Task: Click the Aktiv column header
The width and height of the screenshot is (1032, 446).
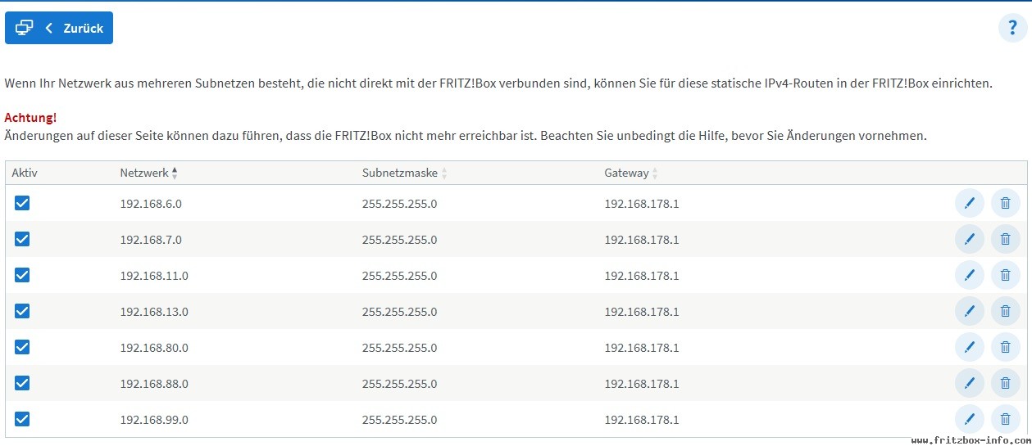Action: coord(25,173)
